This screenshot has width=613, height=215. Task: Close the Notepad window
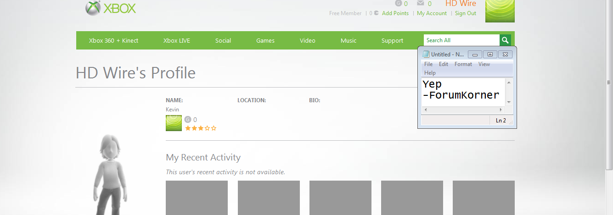[505, 54]
